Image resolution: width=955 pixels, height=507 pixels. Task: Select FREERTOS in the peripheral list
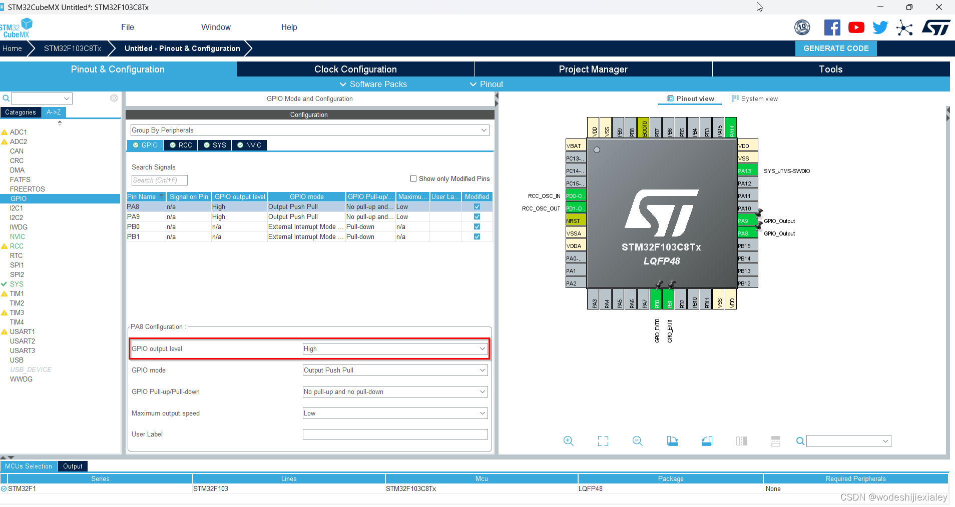pyautogui.click(x=28, y=189)
